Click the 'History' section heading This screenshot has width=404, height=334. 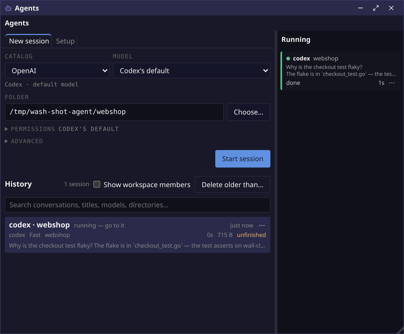pos(18,184)
